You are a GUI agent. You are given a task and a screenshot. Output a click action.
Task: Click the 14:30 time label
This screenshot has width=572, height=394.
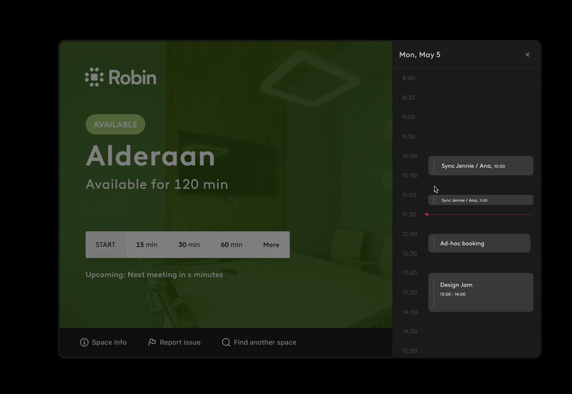point(410,331)
